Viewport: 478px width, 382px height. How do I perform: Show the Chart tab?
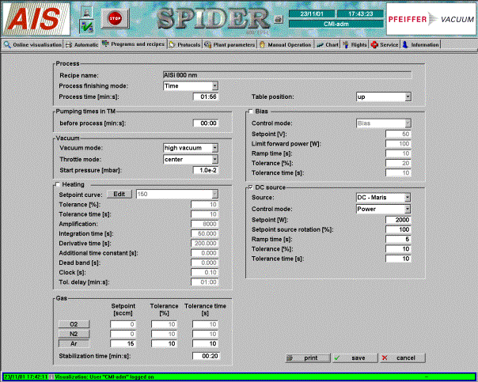click(x=328, y=45)
